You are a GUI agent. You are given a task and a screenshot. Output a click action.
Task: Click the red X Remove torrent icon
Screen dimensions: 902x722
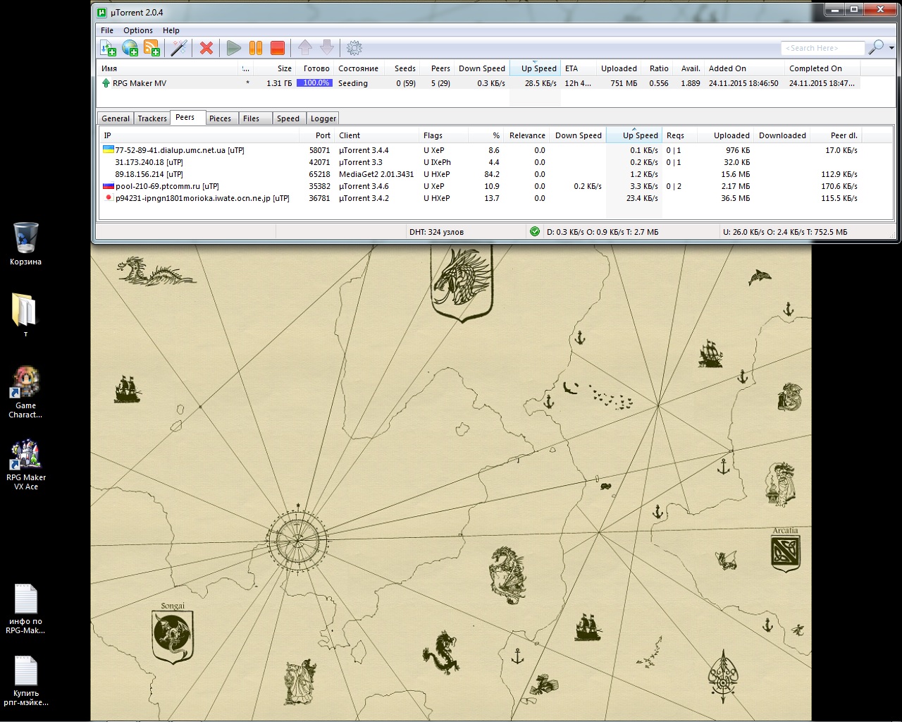[x=206, y=47]
